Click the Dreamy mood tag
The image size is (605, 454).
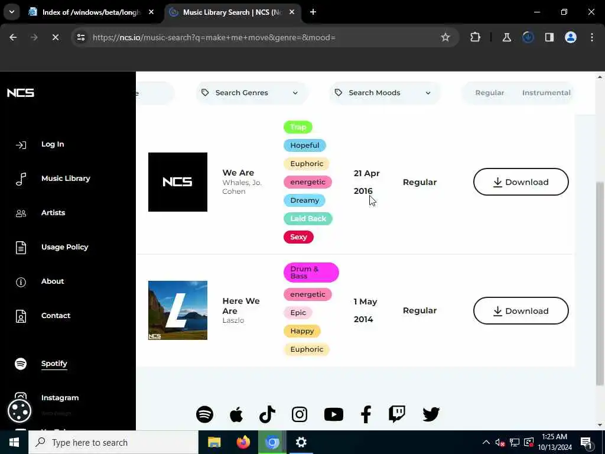pos(304,200)
